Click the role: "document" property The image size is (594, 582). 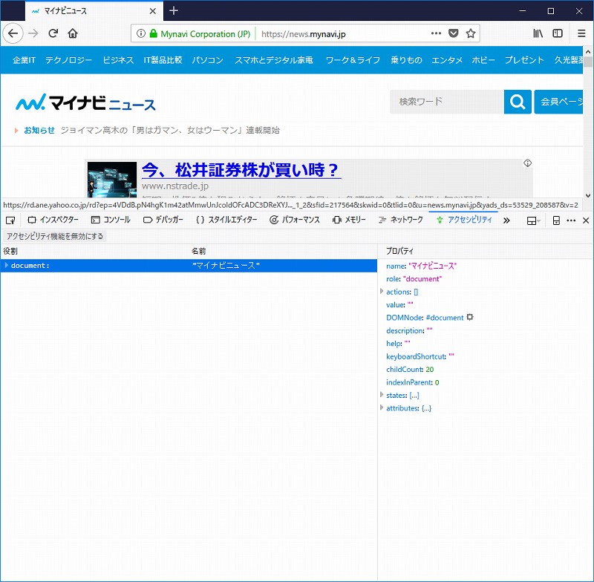point(414,278)
